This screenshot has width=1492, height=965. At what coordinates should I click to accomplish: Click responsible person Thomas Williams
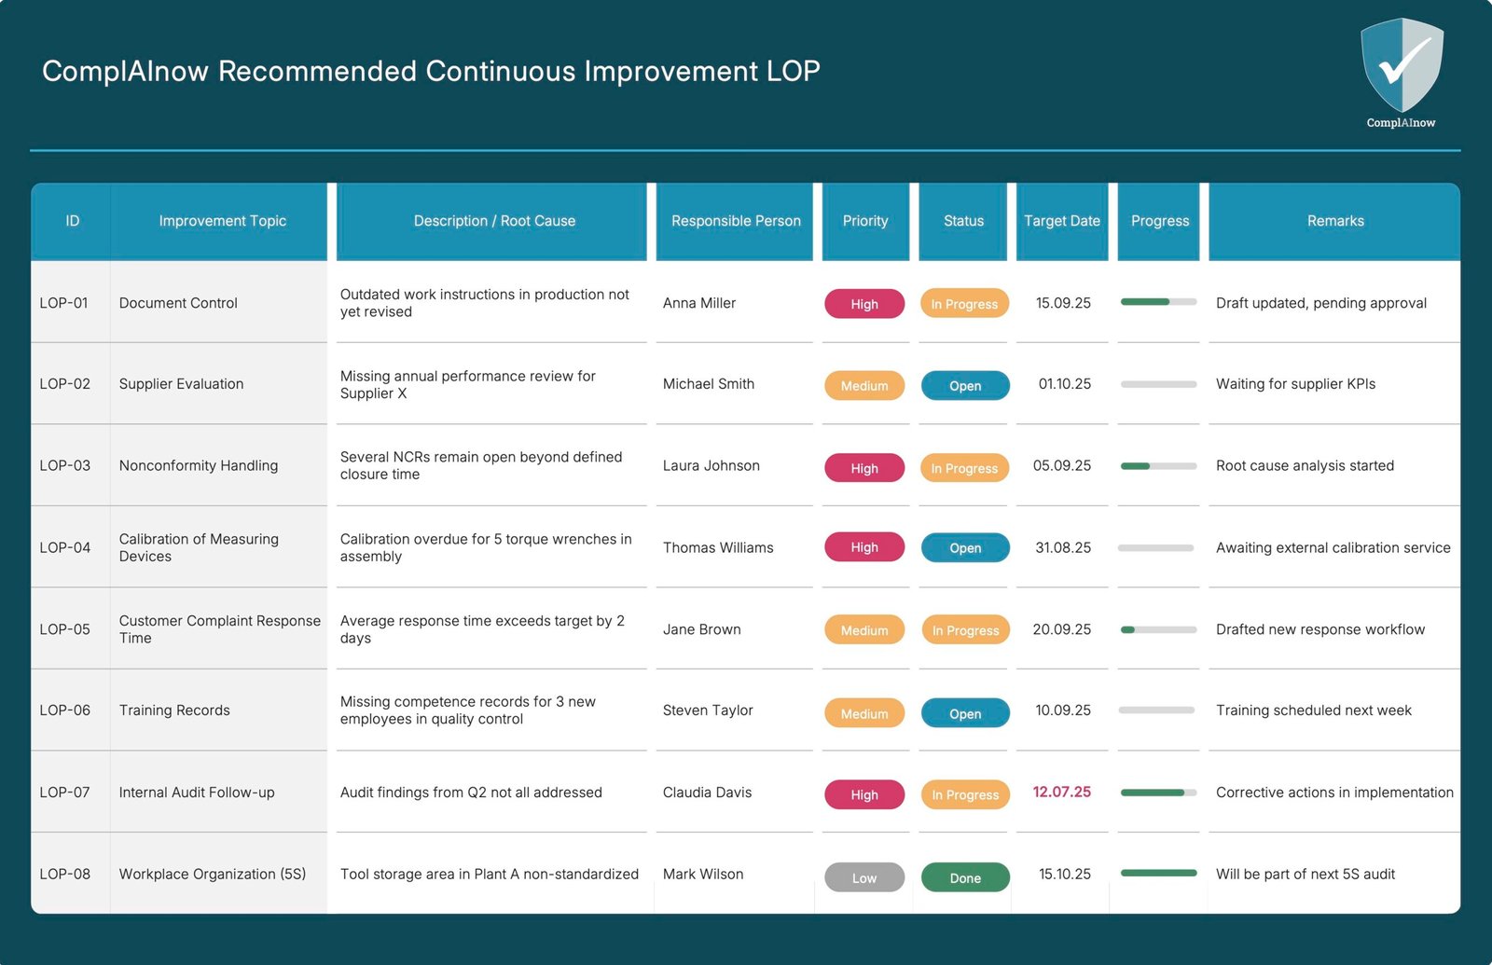(x=718, y=547)
